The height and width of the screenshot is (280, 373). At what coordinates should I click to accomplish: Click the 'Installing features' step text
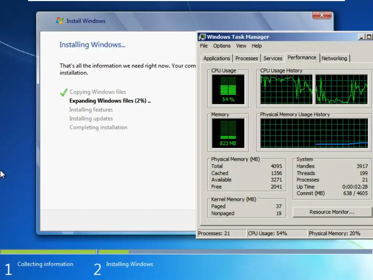pos(91,109)
